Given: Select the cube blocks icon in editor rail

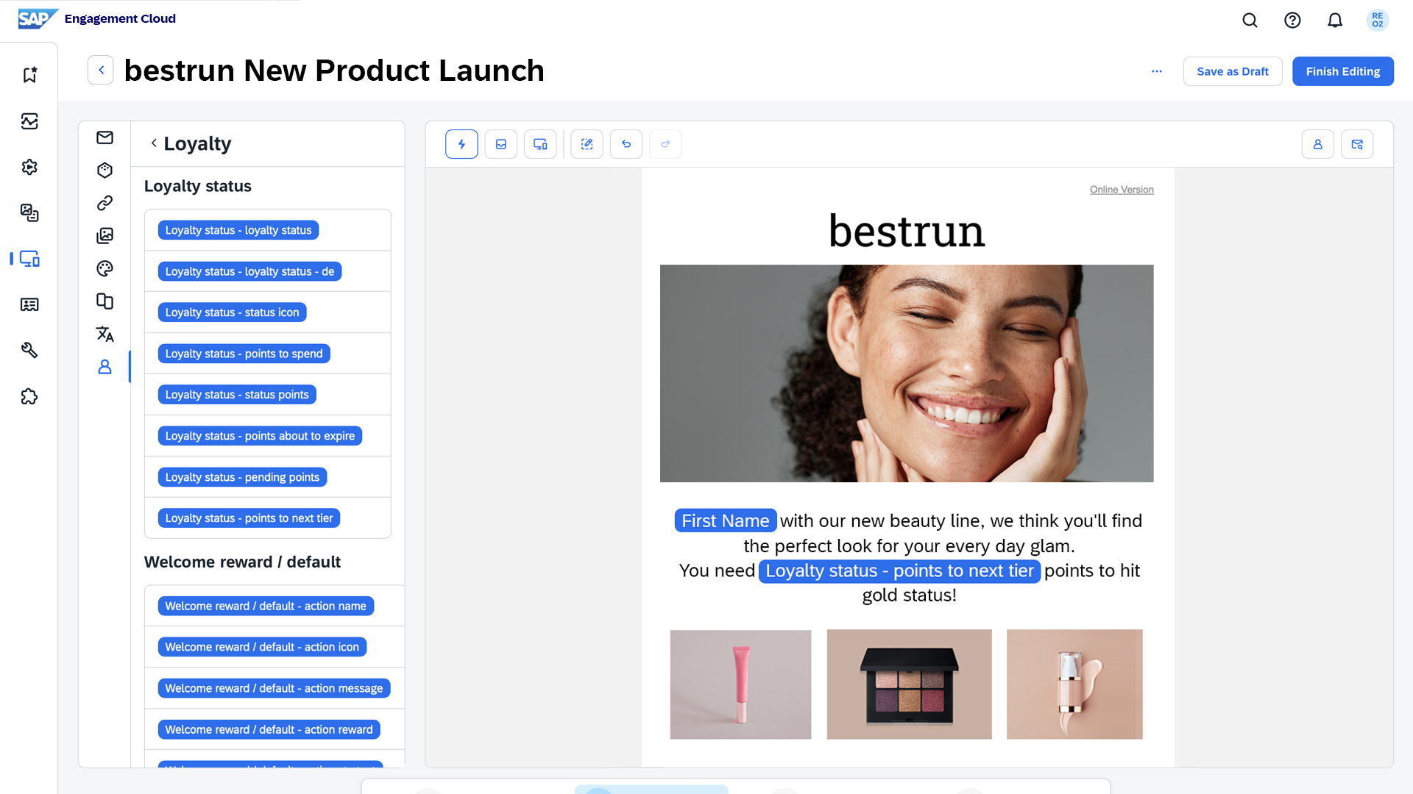Looking at the screenshot, I should click(105, 171).
